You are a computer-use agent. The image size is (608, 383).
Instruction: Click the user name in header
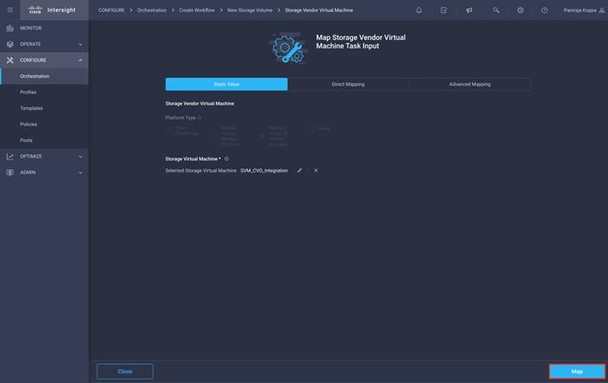pos(579,10)
